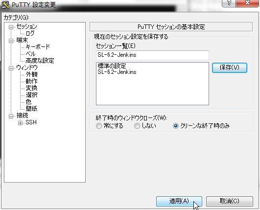Collapse the セッション tree node
This screenshot has width=260, height=210.
point(11,27)
